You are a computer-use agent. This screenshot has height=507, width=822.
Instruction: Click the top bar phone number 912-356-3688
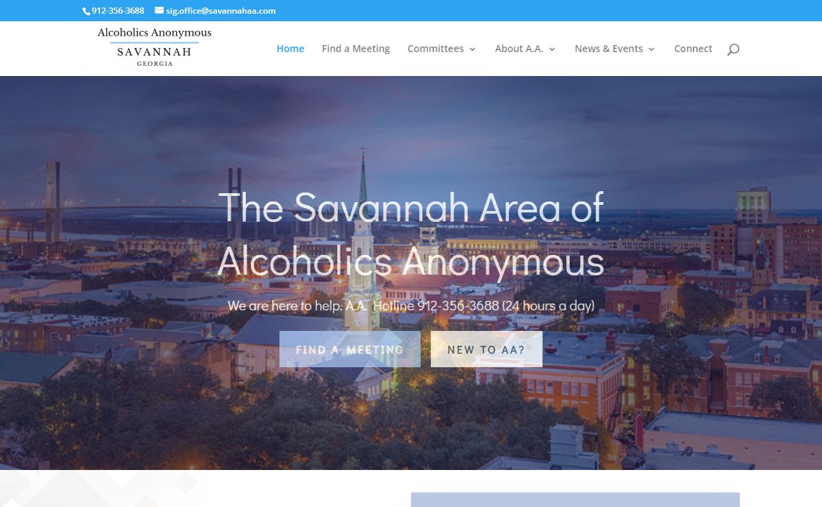tap(118, 11)
